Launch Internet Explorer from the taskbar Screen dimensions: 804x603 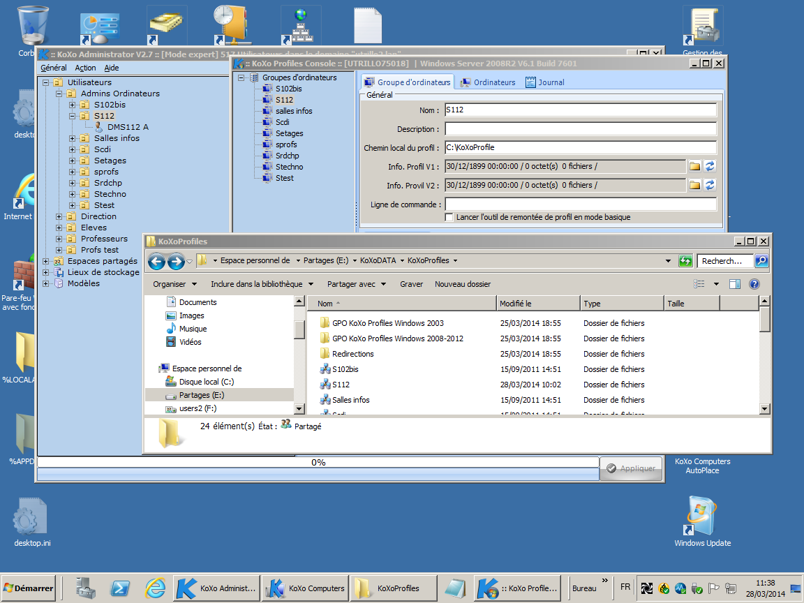[x=155, y=588]
